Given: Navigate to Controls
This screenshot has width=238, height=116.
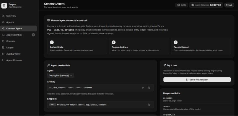Looking at the screenshot, I should pos(18,41).
